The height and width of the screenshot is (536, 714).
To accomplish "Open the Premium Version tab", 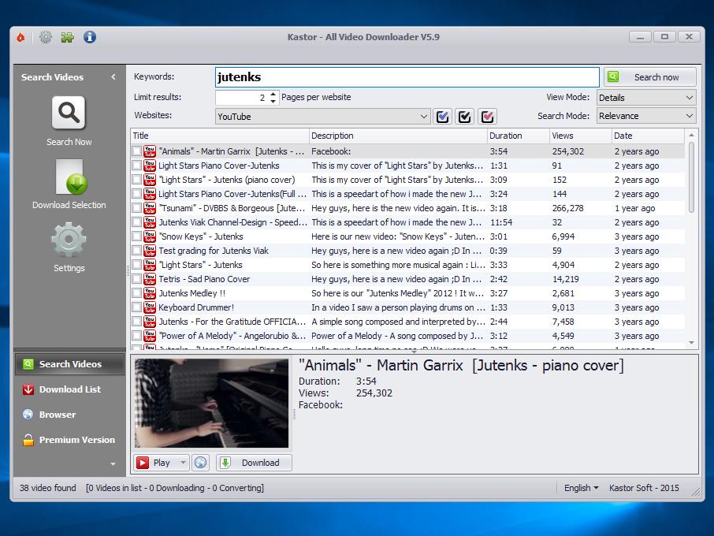I will coord(69,440).
